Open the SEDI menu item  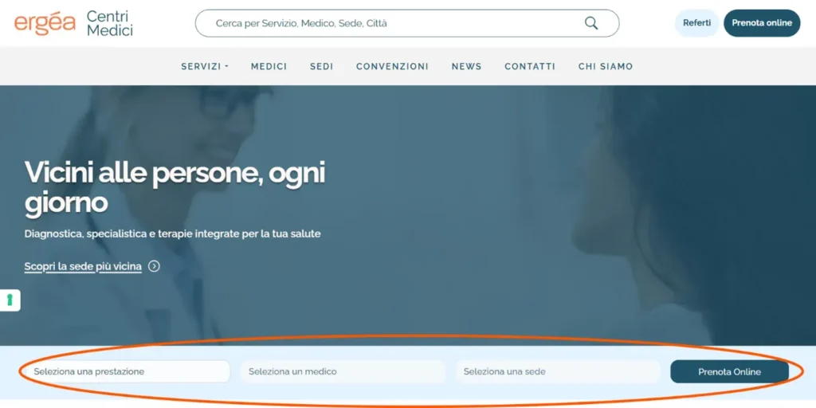(x=322, y=67)
